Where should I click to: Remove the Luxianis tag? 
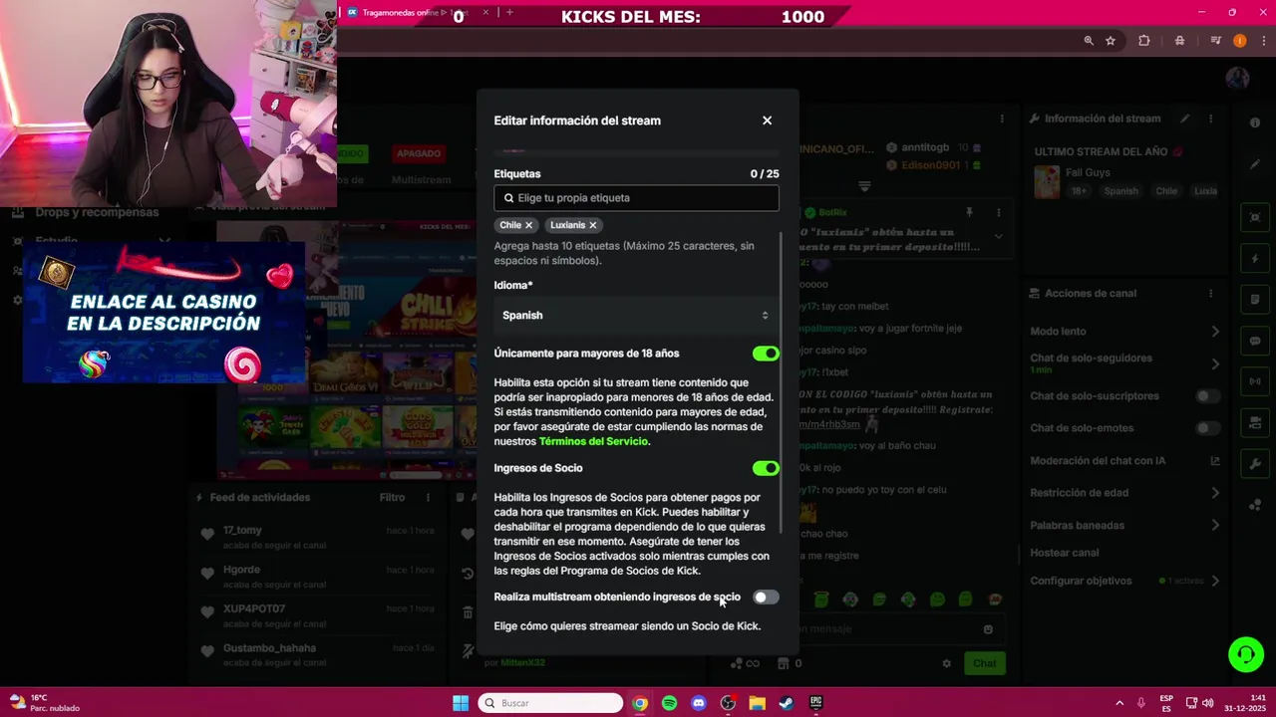click(x=592, y=225)
